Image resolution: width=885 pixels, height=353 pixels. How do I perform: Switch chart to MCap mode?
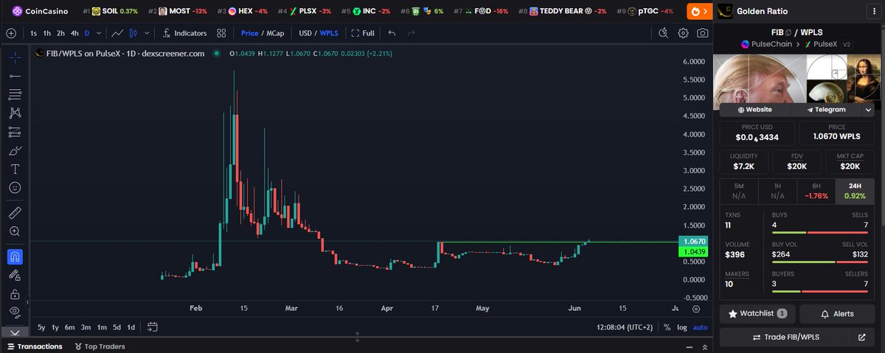coord(275,33)
